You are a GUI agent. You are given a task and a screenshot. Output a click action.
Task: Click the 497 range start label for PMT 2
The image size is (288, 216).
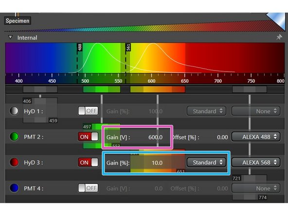point(87,127)
